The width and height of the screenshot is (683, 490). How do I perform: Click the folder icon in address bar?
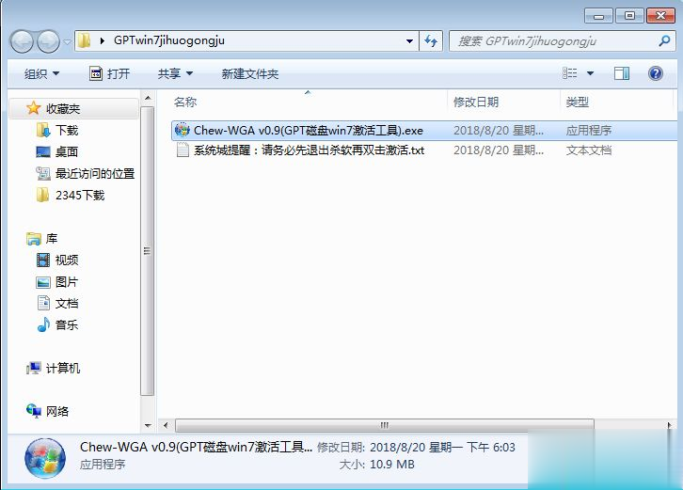tap(84, 41)
